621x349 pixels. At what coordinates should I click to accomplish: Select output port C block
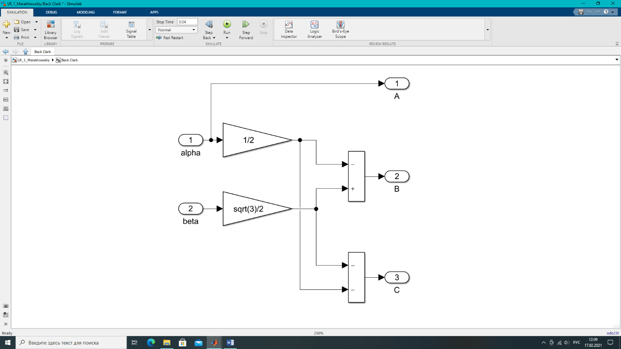pyautogui.click(x=397, y=277)
